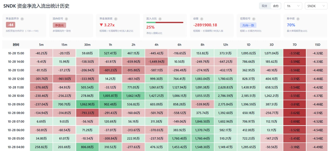The image size is (333, 151).
Task: Click the help icon next to 动量
Action: pos(202,19)
